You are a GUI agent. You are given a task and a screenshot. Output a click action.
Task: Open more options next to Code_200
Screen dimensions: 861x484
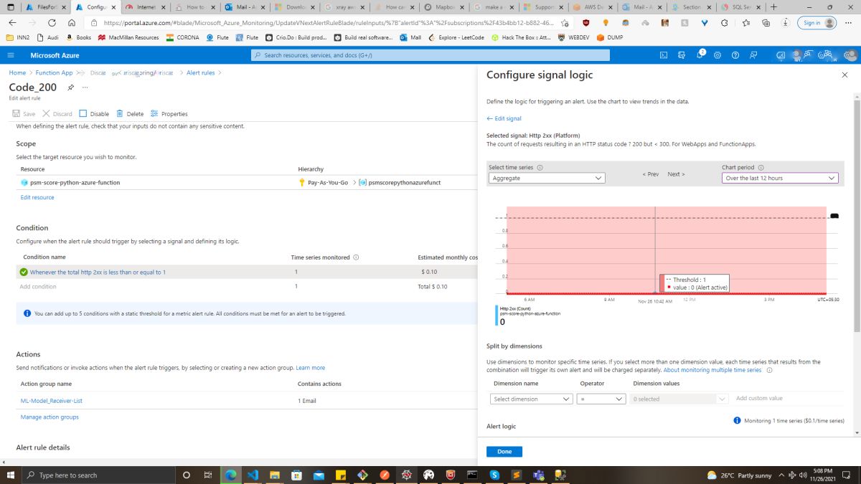[x=85, y=87]
